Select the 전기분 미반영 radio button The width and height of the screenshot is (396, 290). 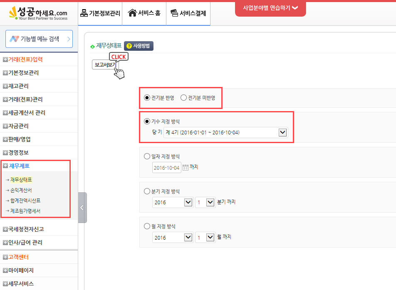click(183, 98)
